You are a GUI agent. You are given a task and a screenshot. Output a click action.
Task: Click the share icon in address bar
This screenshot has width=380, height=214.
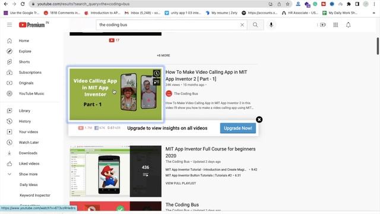(279, 4)
